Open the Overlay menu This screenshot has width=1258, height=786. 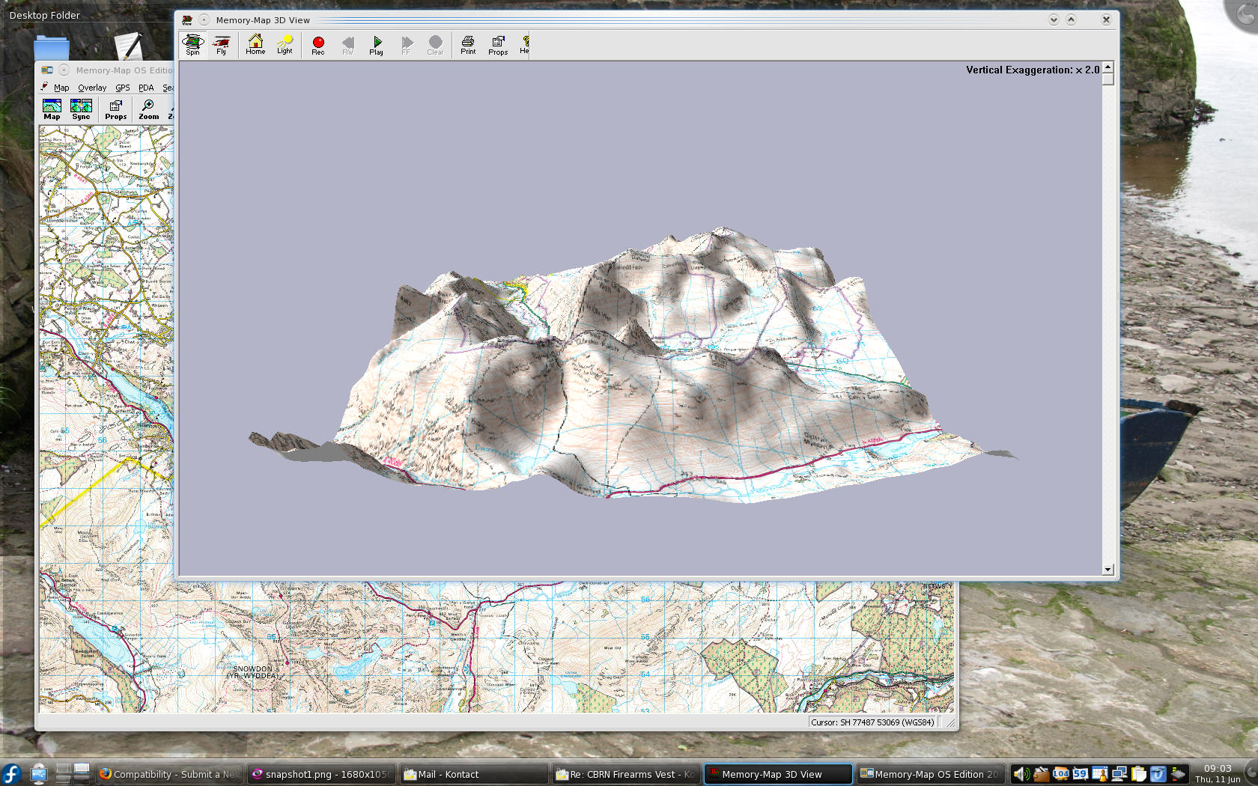[92, 88]
